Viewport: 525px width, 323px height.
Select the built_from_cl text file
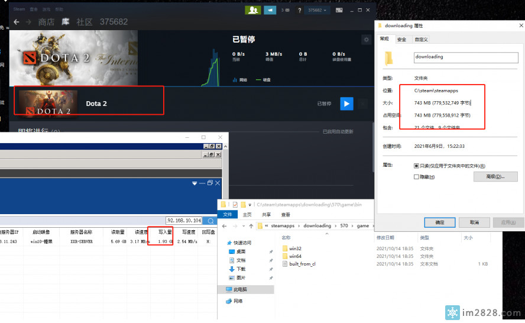coord(299,264)
